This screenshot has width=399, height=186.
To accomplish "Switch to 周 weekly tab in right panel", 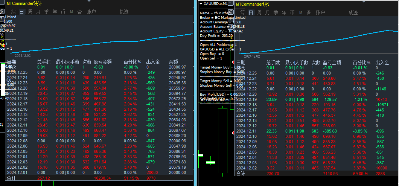I will tap(259, 12).
